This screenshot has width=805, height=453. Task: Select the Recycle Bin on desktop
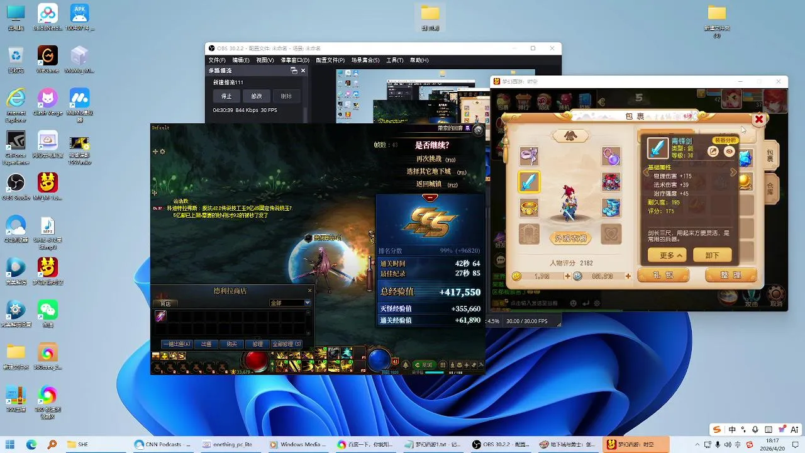point(16,59)
